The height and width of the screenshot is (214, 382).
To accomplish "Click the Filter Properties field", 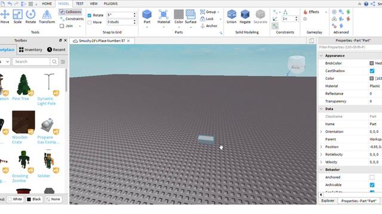I will click(x=350, y=48).
